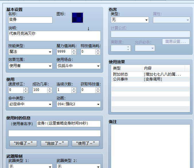Open the 命中类型 dropdown showing 必定命中
The width and height of the screenshot is (194, 168).
[30, 104]
